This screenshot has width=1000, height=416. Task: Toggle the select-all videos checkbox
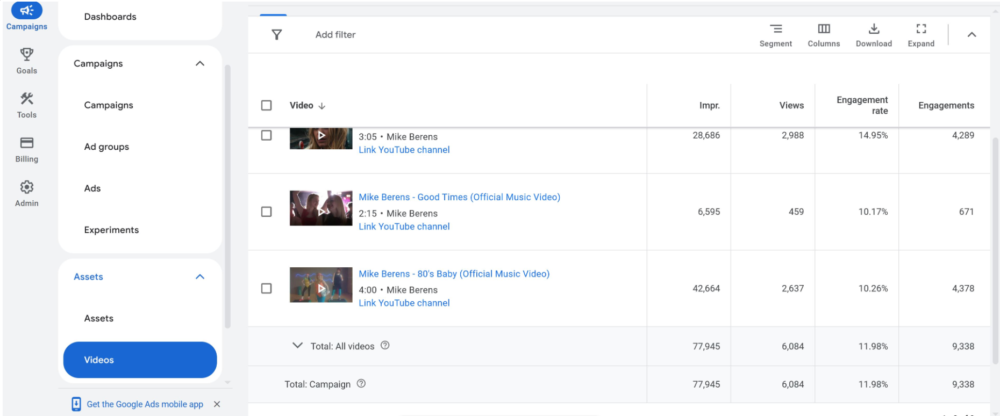[266, 105]
